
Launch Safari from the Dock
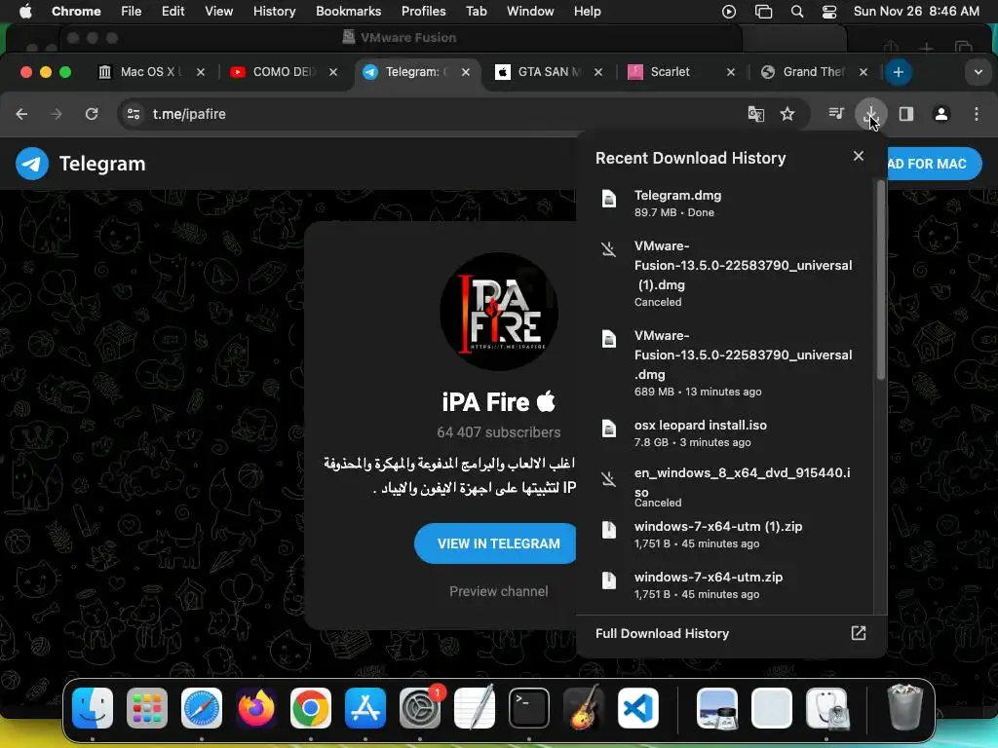[x=202, y=708]
